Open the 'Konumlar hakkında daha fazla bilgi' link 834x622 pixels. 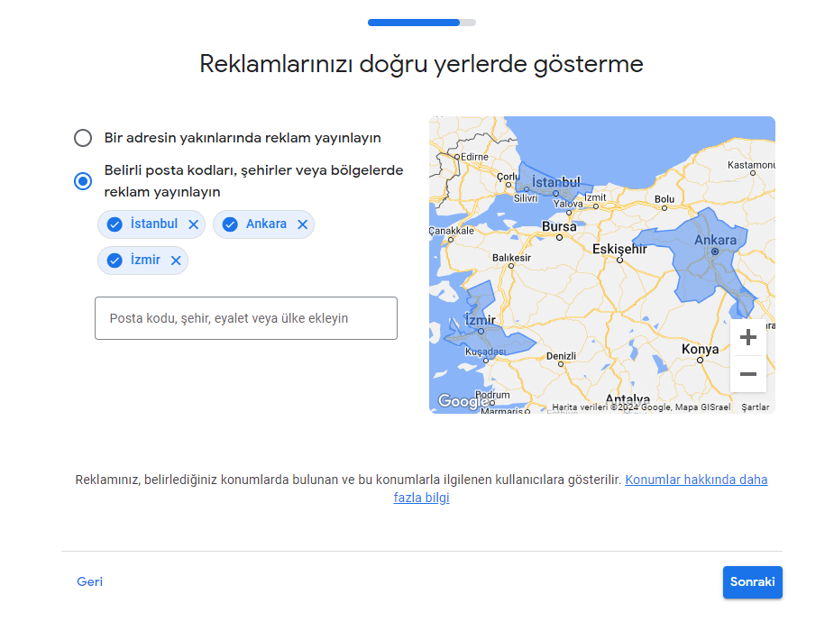695,480
